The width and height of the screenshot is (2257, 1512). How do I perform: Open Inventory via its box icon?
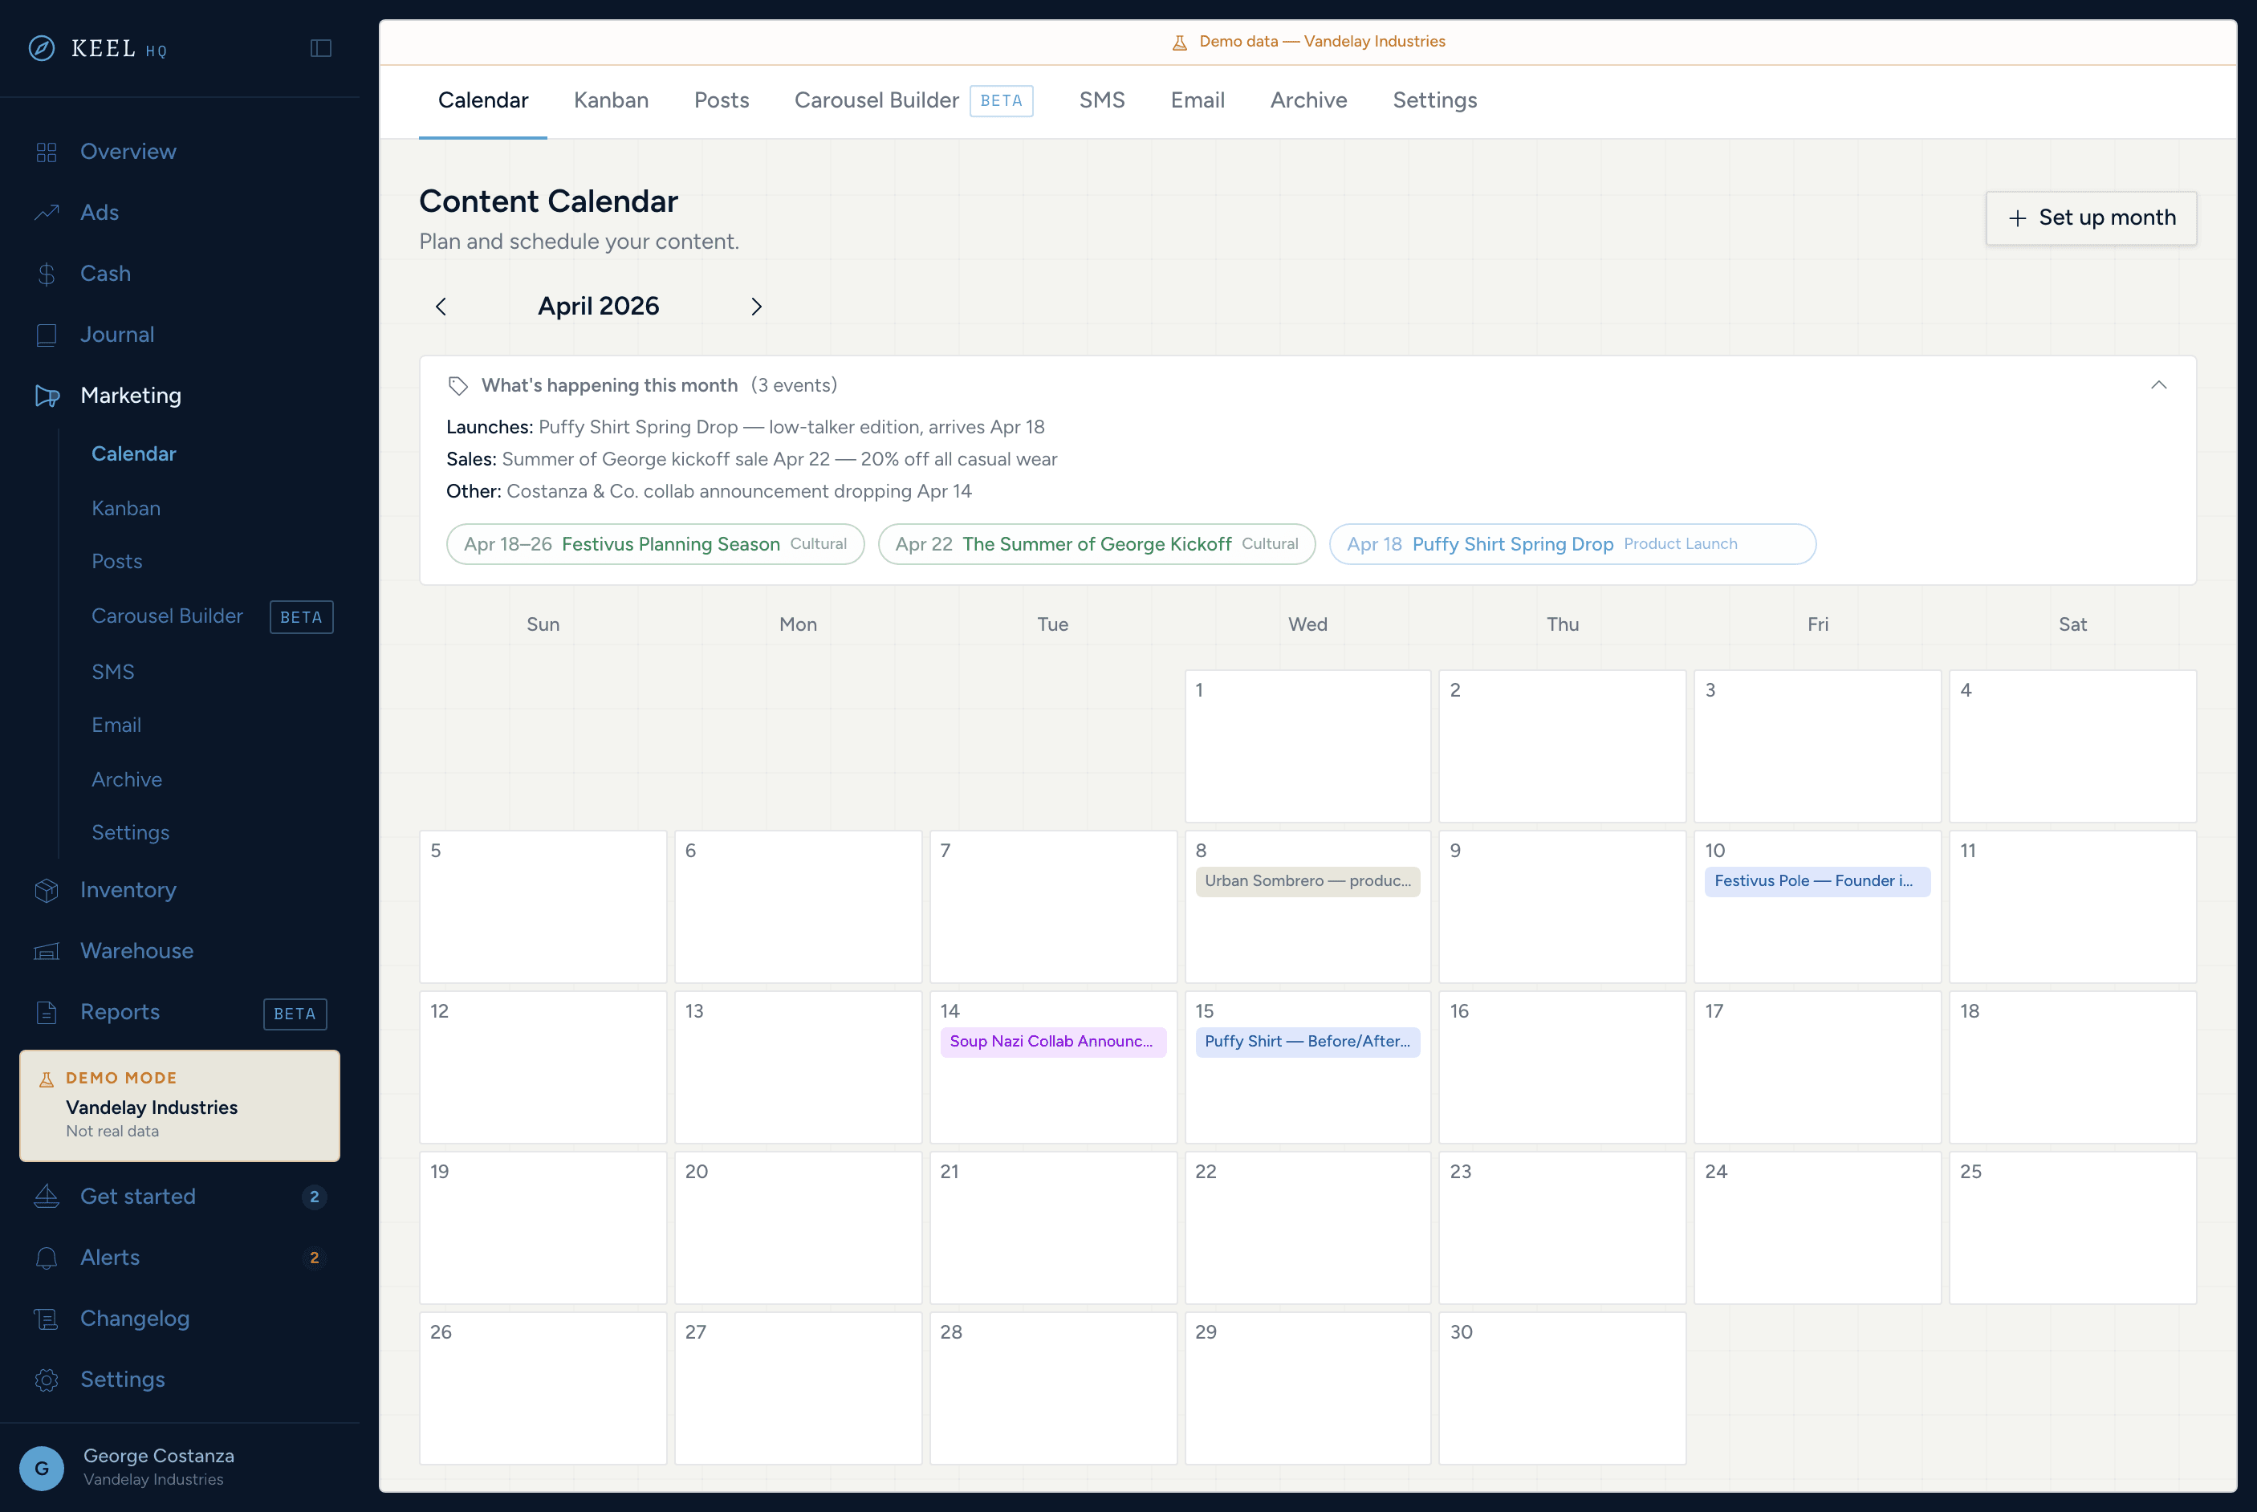(47, 890)
